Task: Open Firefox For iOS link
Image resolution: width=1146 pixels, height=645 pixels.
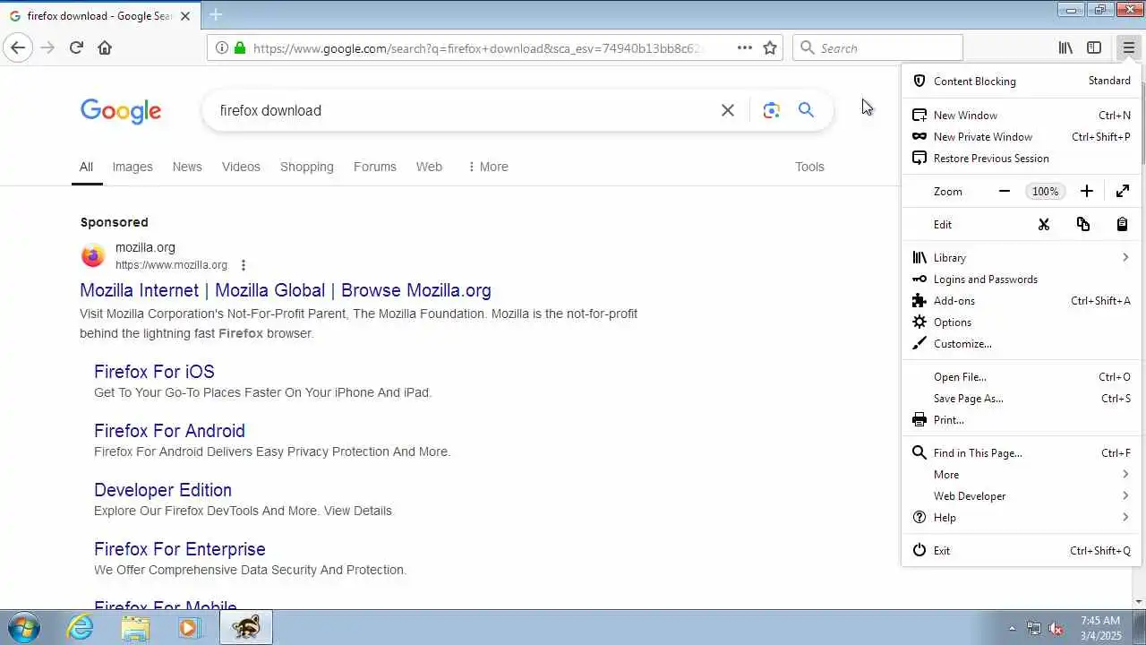Action: tap(154, 372)
